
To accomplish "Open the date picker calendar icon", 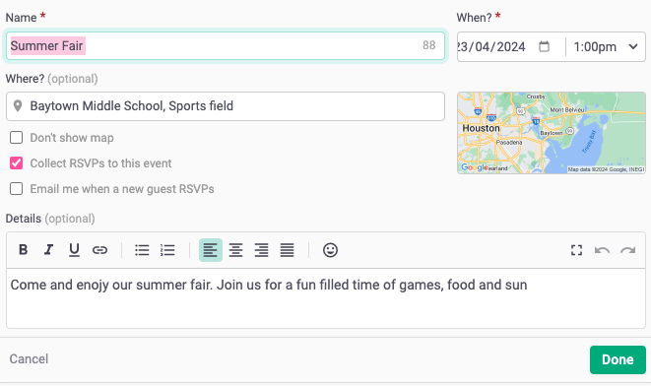I will point(544,46).
